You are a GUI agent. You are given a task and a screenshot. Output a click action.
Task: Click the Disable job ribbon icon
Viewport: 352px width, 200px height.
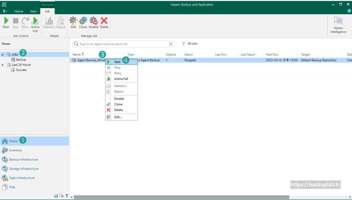point(94,23)
